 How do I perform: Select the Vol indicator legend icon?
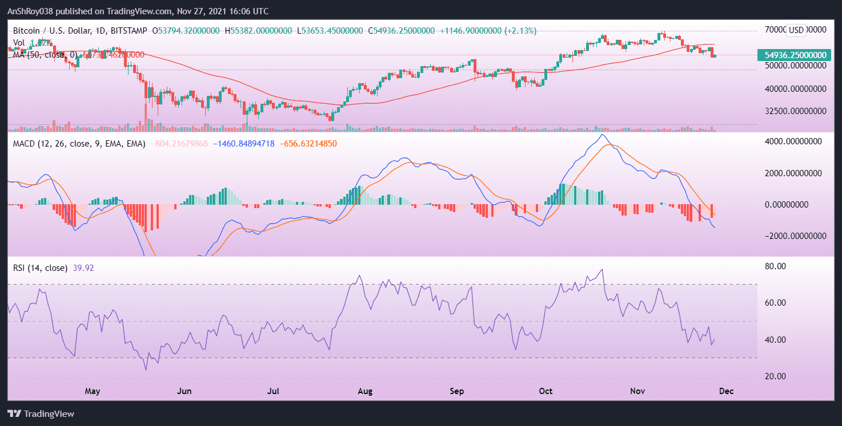click(x=18, y=42)
